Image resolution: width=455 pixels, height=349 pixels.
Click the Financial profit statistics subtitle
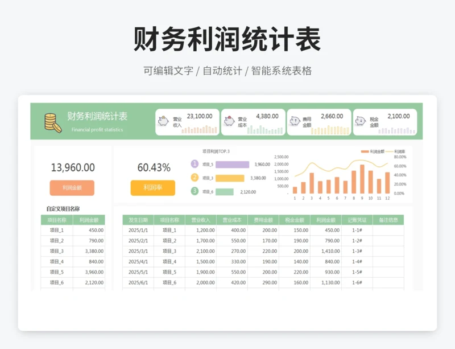pos(97,130)
